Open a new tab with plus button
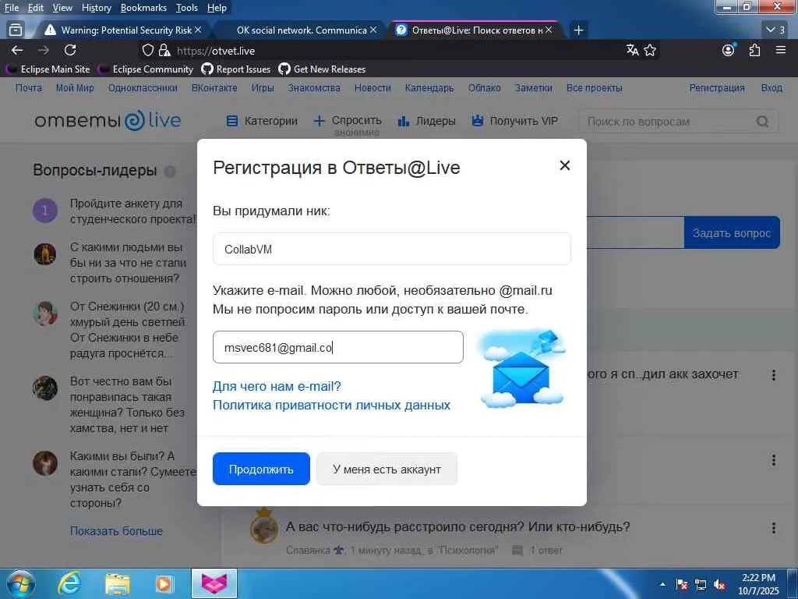Image resolution: width=798 pixels, height=599 pixels. pos(578,30)
